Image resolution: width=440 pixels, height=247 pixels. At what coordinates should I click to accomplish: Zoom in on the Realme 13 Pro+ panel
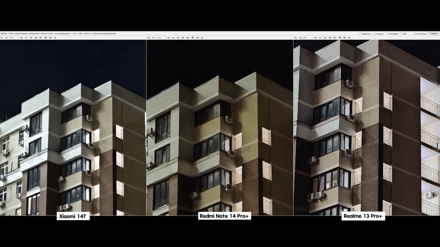[296, 38]
